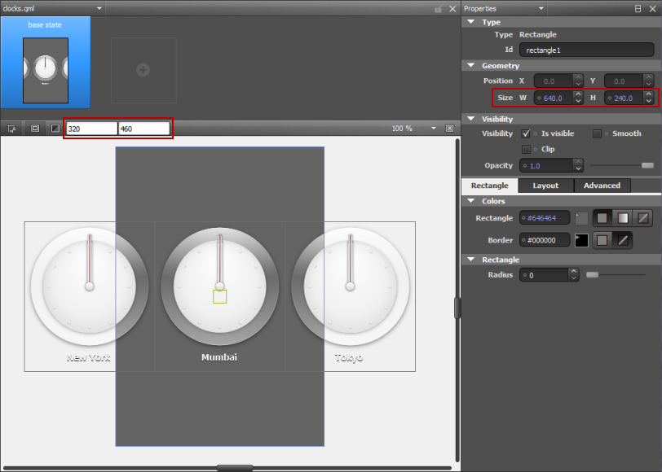
Task: Switch to the Layout tab
Action: coord(545,186)
